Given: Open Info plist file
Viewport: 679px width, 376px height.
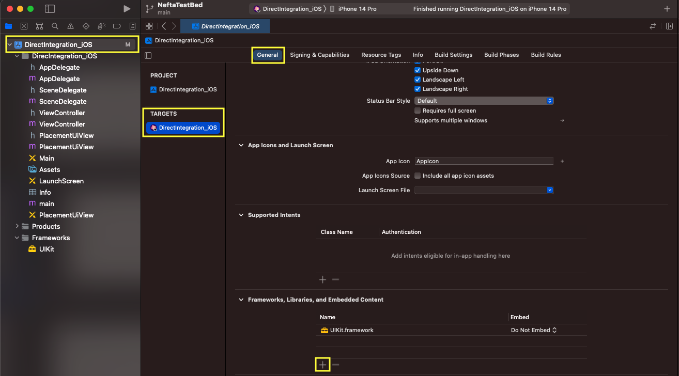Looking at the screenshot, I should point(45,192).
